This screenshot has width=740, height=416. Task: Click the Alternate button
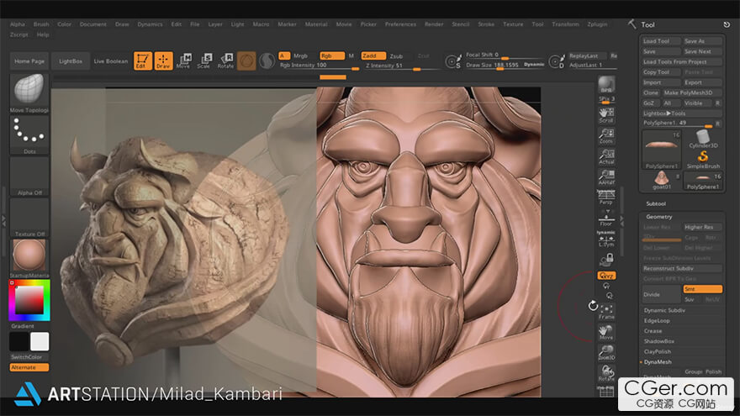[x=29, y=367]
